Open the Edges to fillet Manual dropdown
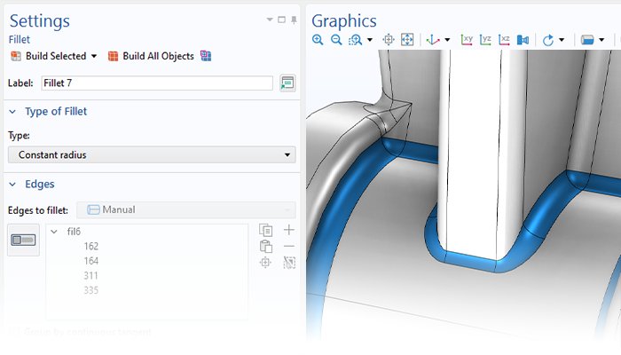621x355 pixels. [x=185, y=209]
